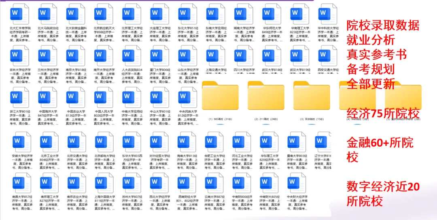Select the 北京工业大学804经济学 file

pyautogui.click(x=49, y=142)
